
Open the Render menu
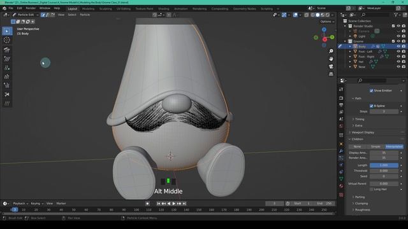click(x=31, y=8)
